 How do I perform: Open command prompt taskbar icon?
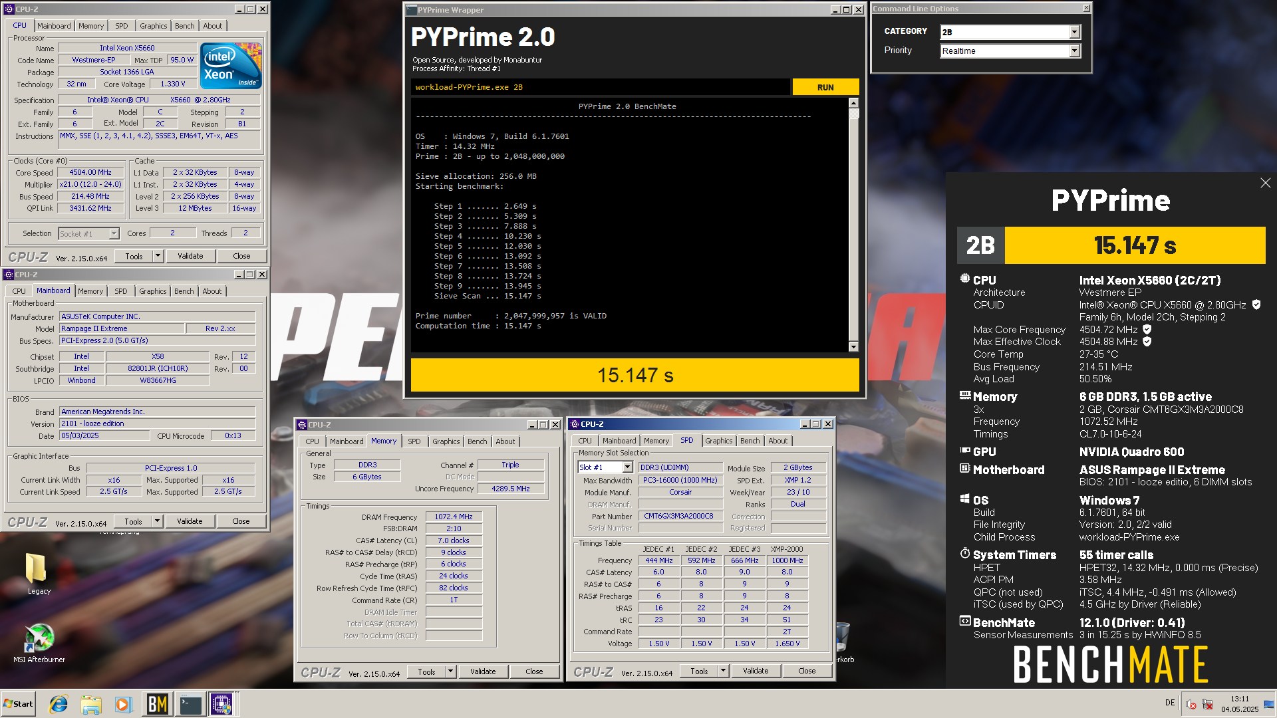click(190, 704)
